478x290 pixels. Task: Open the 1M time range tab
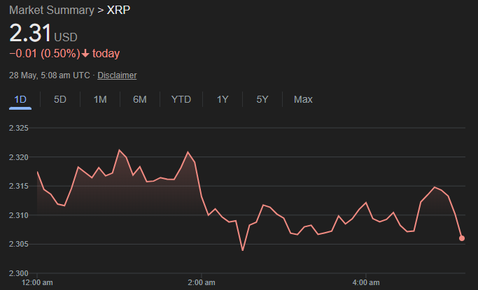click(x=100, y=99)
